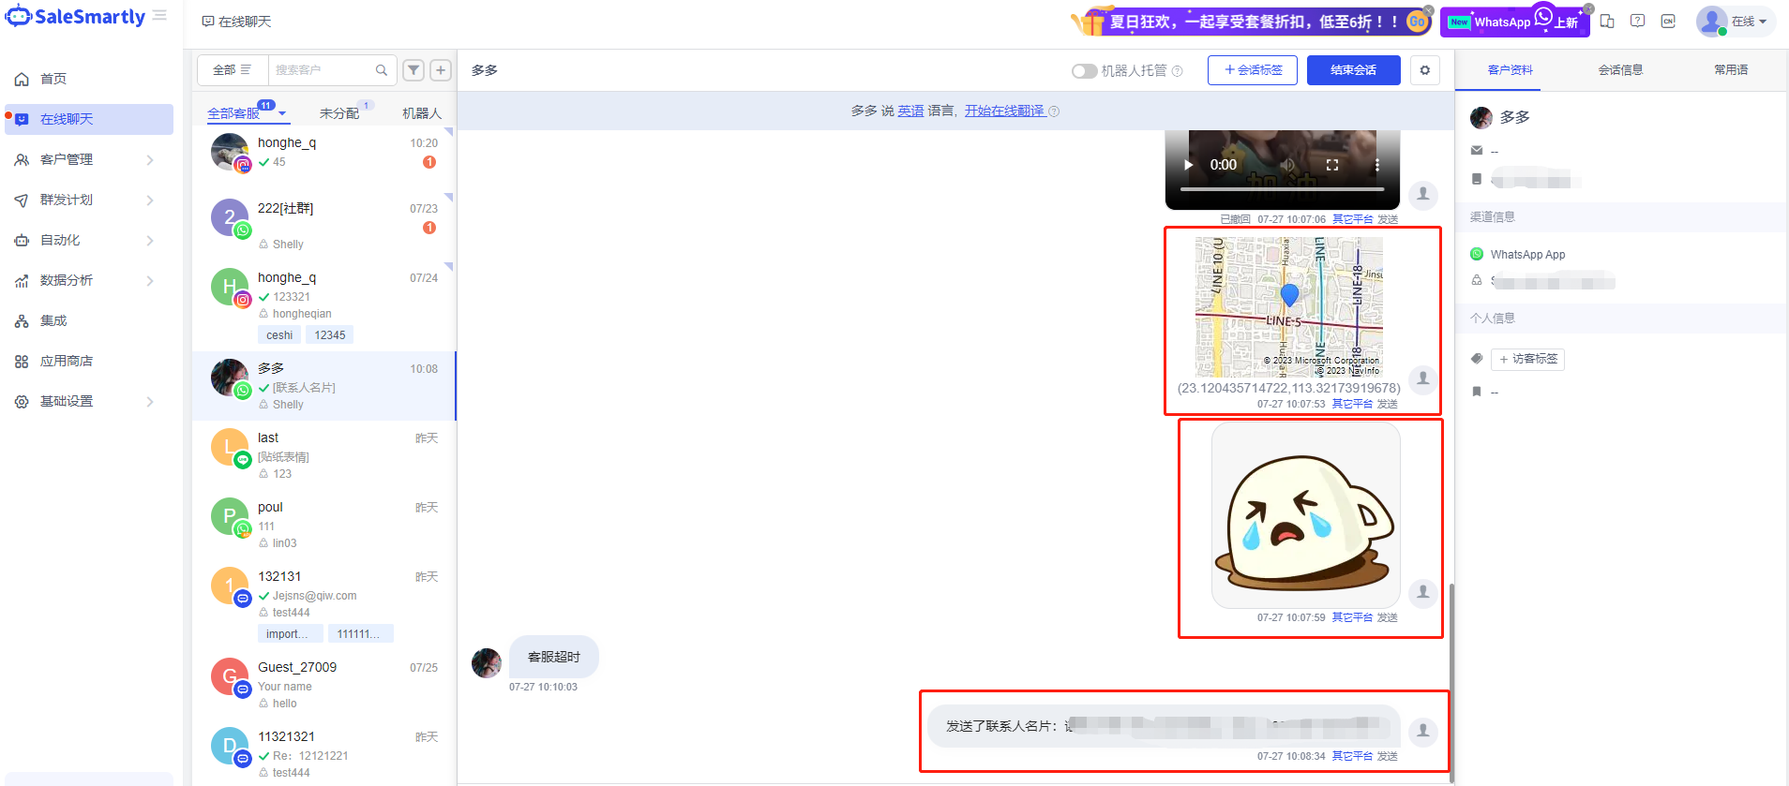Focus the 搜索客户 search field

point(322,70)
